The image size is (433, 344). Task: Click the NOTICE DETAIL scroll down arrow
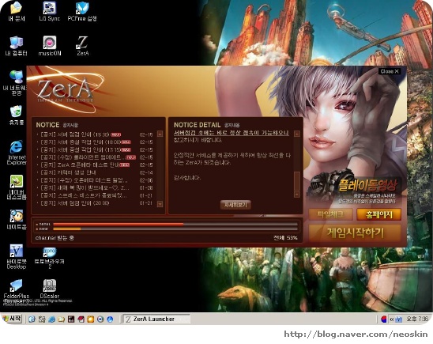[x=297, y=195]
